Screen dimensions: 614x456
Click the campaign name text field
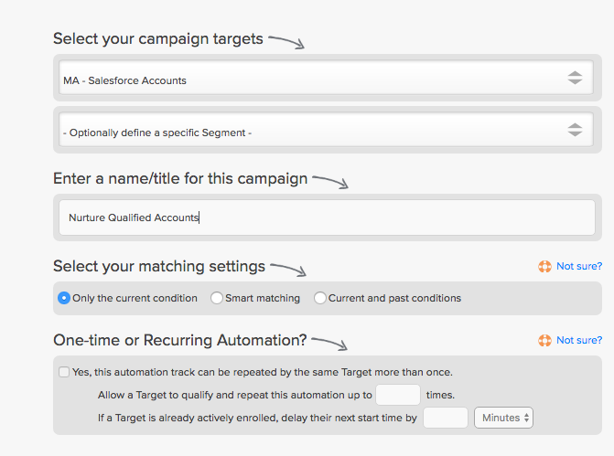(x=327, y=217)
